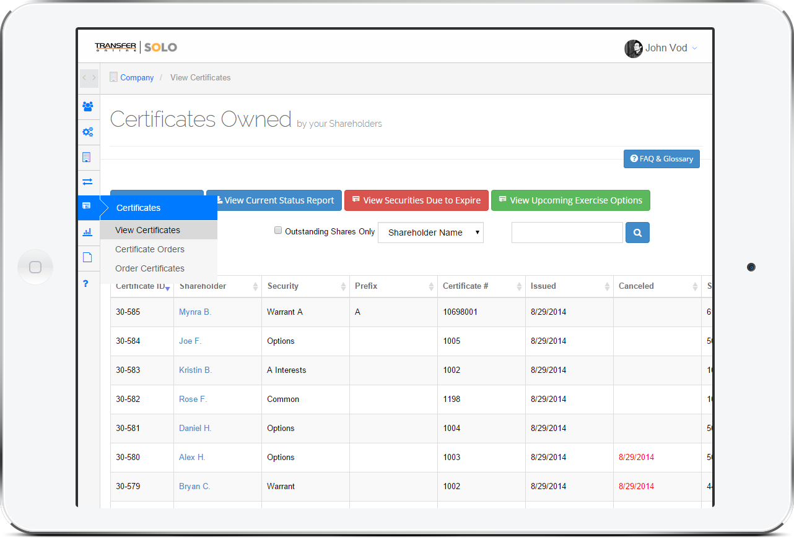The image size is (794, 538).
Task: Click View Upcoming Exercise Options button
Action: (x=570, y=200)
